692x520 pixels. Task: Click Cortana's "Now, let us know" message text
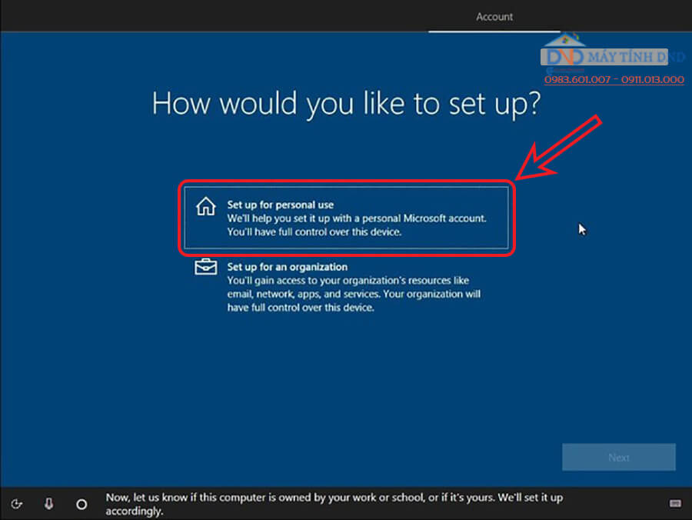tap(334, 504)
